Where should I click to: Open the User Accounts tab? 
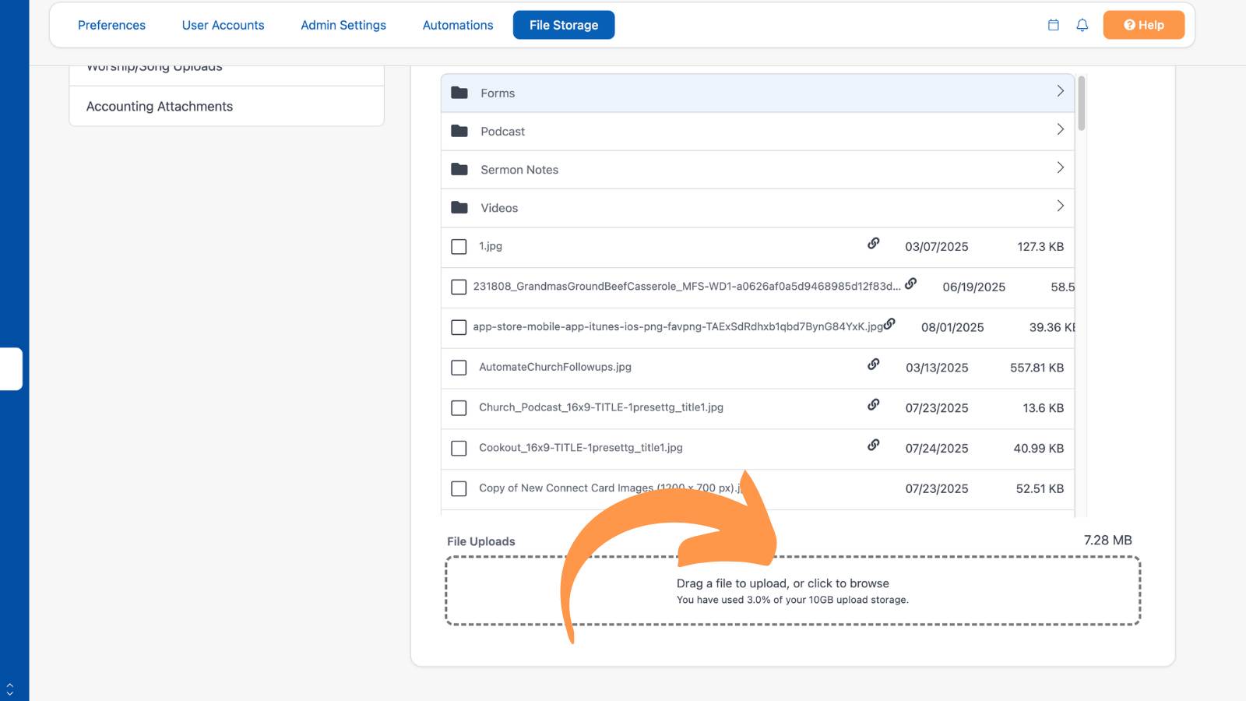tap(224, 25)
